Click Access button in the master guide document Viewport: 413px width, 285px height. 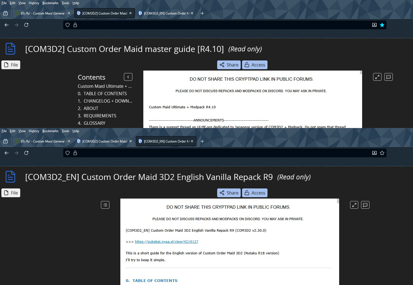pos(255,65)
